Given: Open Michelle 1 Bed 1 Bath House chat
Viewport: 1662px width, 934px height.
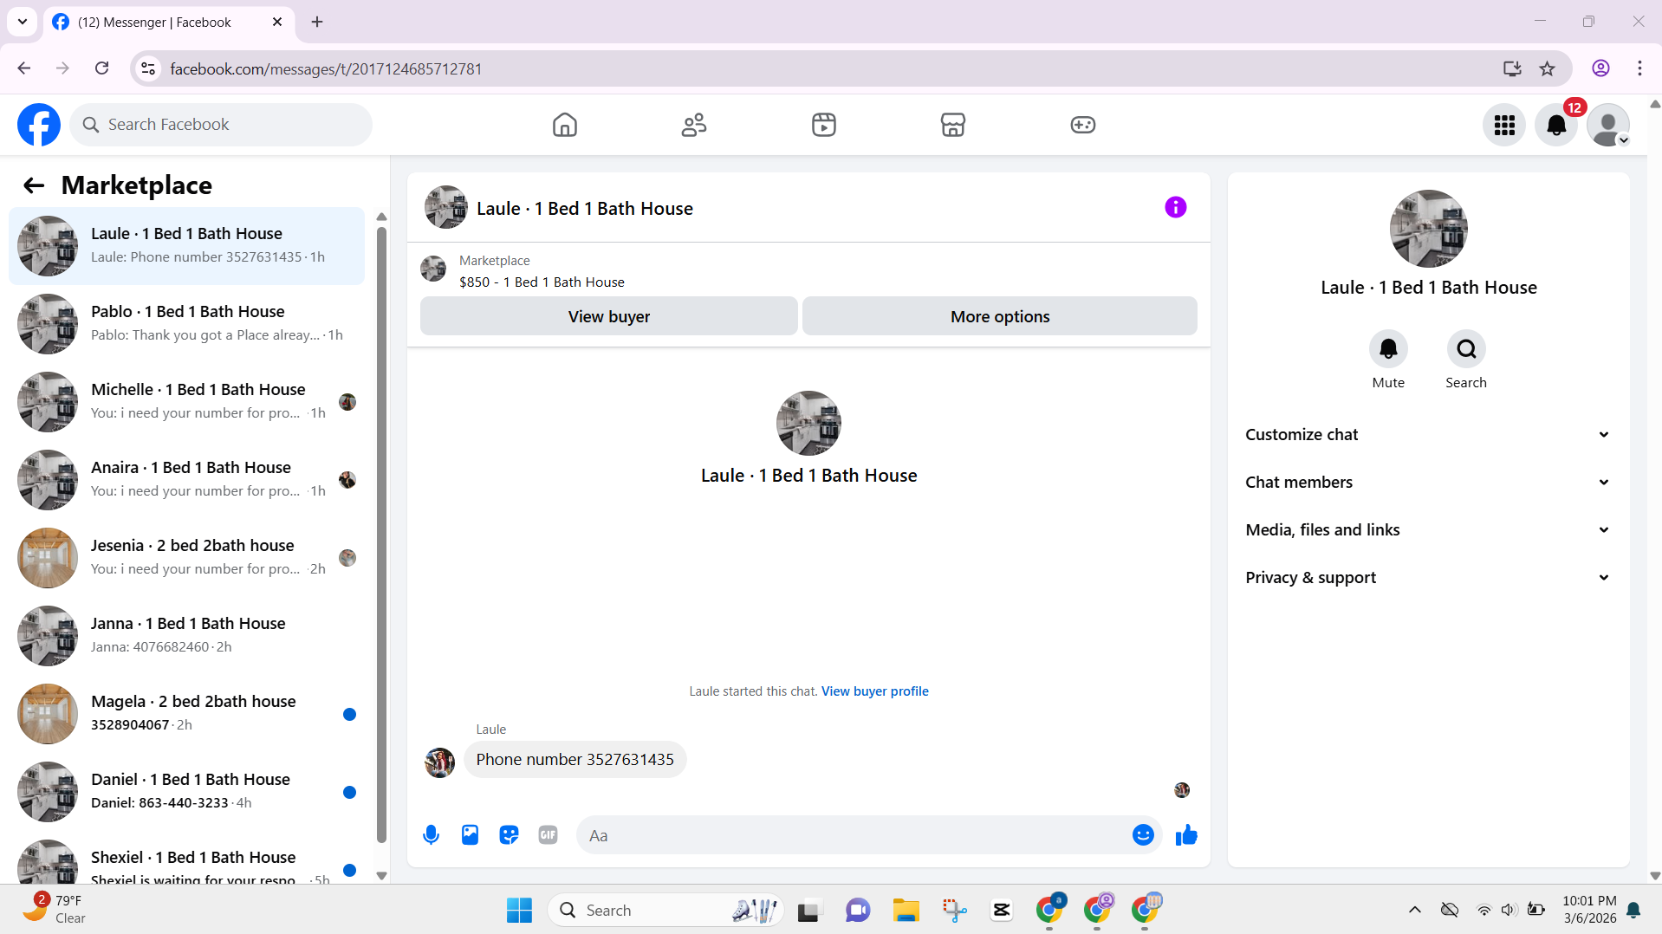Looking at the screenshot, I should tap(186, 402).
